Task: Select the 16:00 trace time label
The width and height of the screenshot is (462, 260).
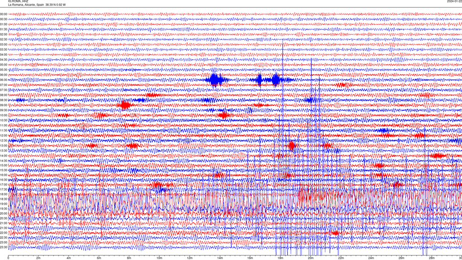Action: click(x=3, y=175)
